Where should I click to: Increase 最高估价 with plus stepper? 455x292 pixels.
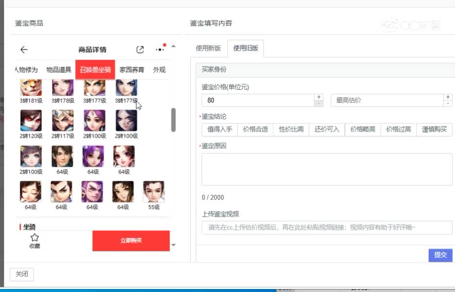448,97
